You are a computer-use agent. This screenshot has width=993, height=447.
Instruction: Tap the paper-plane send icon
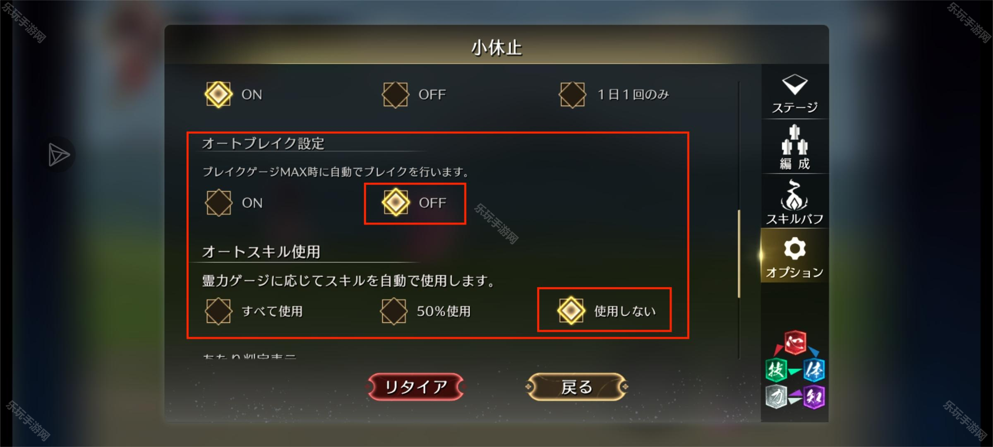point(58,155)
